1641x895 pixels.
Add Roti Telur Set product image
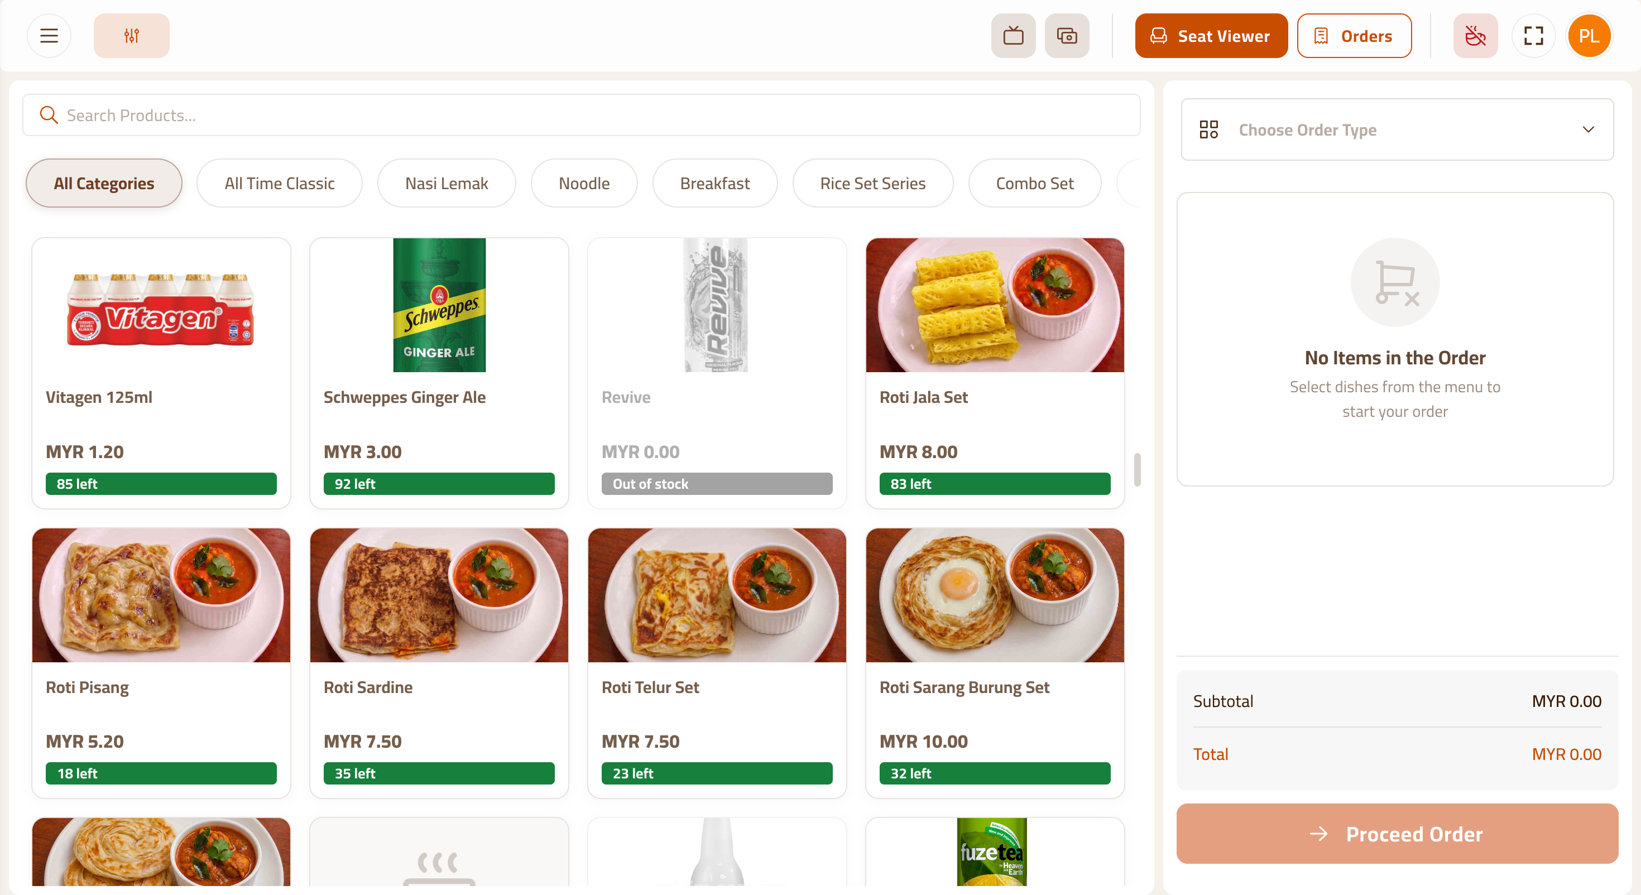[717, 595]
